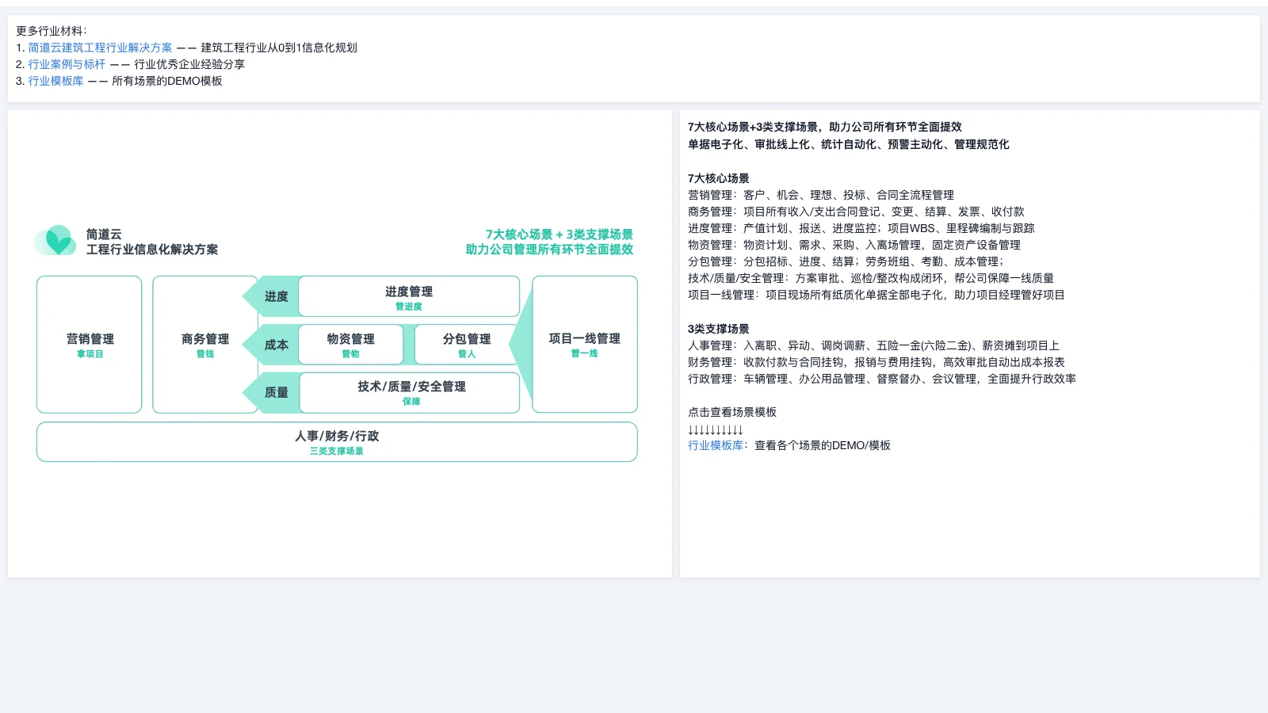Click the line starting 人事管理:入离职
Screen dimensions: 1268x713
pos(873,345)
